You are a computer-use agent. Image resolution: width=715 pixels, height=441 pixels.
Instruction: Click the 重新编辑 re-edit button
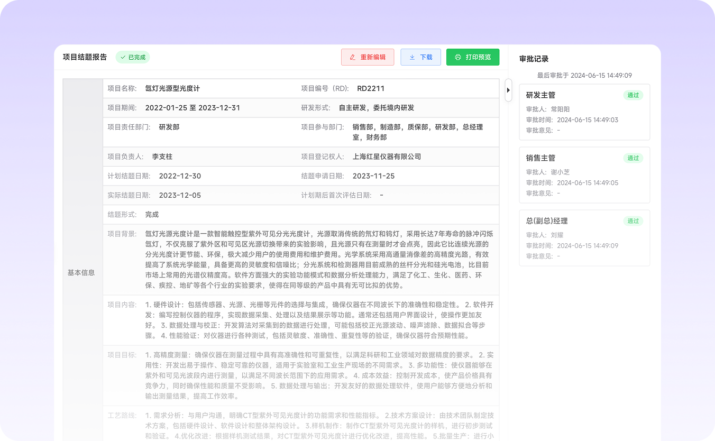[368, 57]
